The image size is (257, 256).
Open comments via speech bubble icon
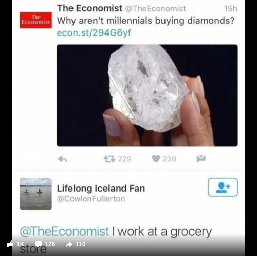(x=39, y=244)
